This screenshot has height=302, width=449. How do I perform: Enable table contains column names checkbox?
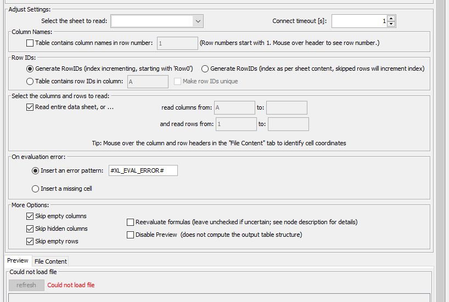click(x=30, y=43)
